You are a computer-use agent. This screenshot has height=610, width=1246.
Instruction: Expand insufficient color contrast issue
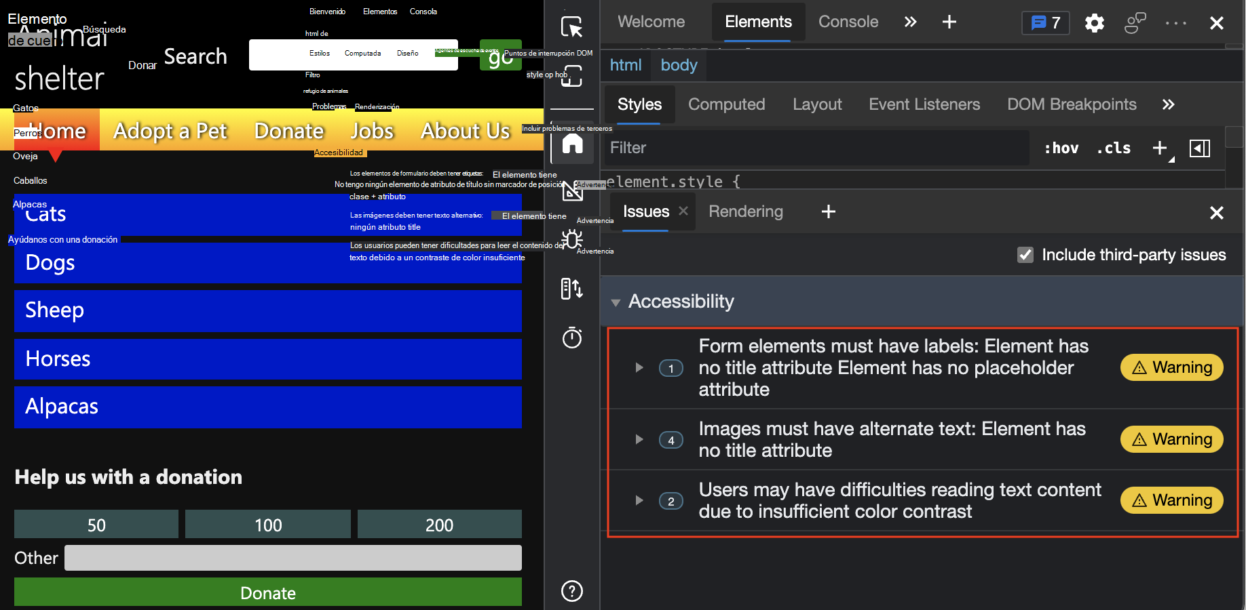(x=639, y=500)
